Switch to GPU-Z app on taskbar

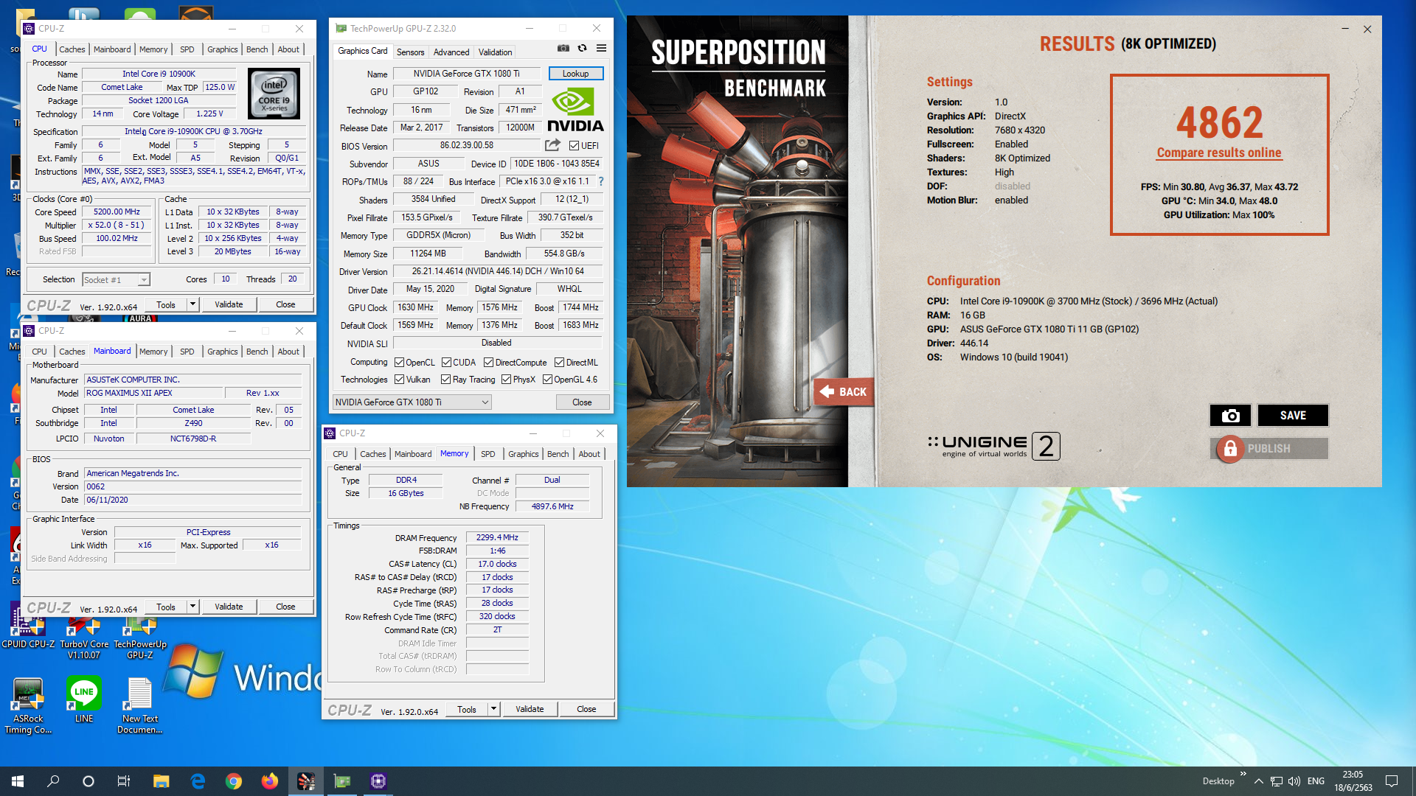(x=342, y=781)
